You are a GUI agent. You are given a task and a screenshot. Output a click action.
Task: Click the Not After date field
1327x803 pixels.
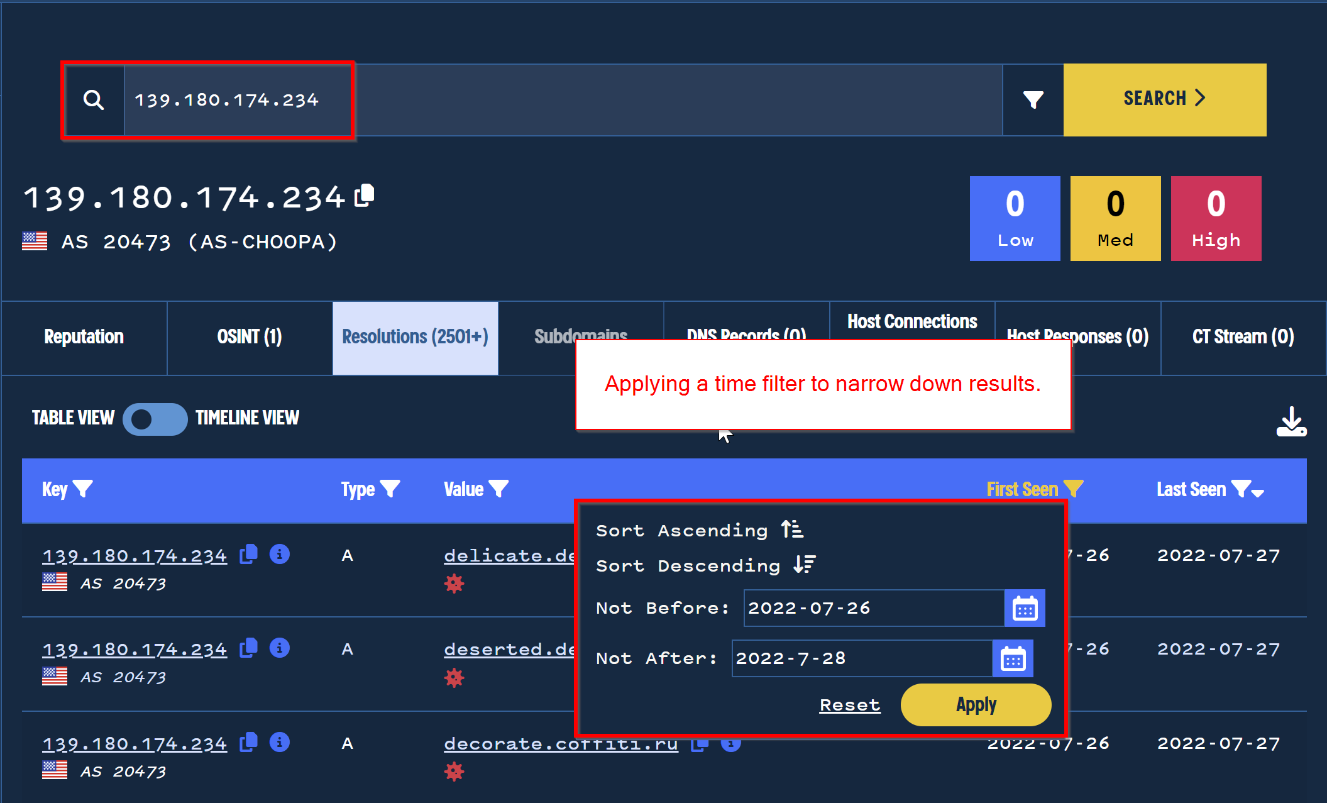(x=861, y=659)
